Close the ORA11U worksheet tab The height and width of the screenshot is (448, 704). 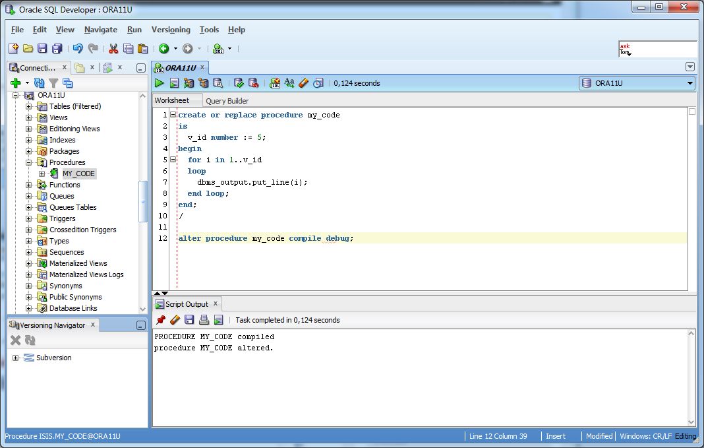(202, 67)
